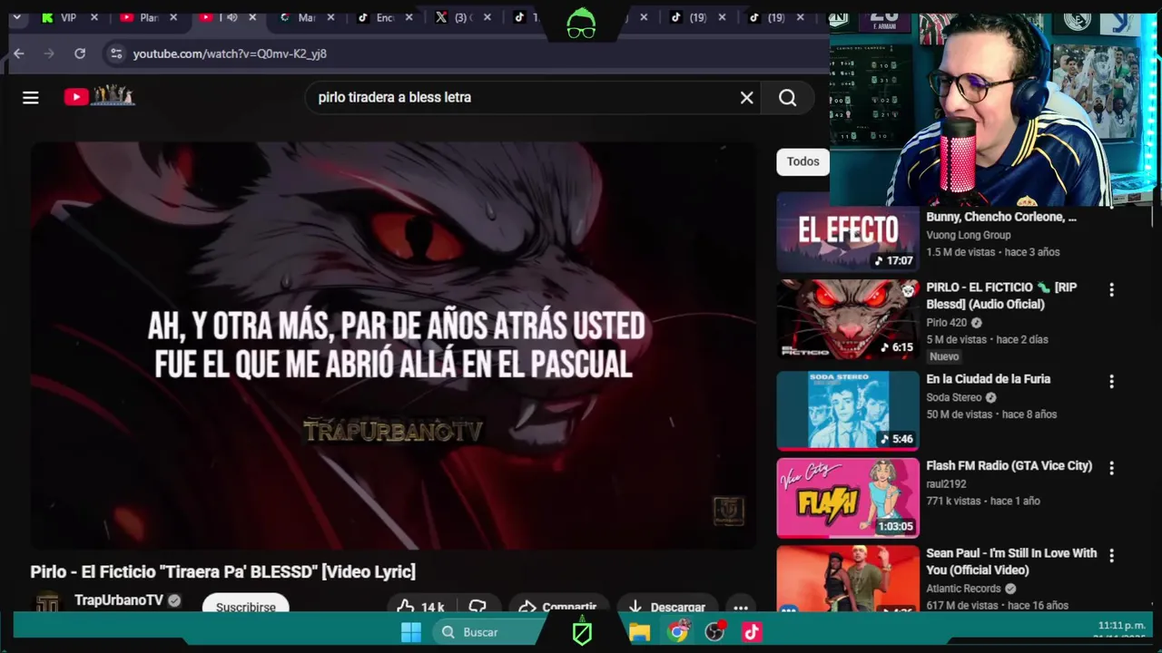Viewport: 1162px width, 653px height.
Task: Close the X (3) tab
Action: click(x=487, y=17)
